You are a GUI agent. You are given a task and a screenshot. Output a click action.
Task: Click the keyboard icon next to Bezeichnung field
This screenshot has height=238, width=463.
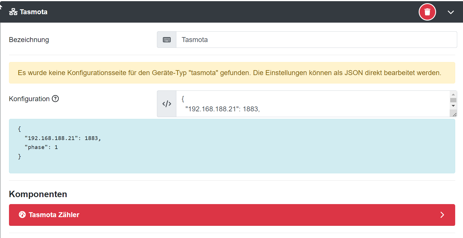167,40
